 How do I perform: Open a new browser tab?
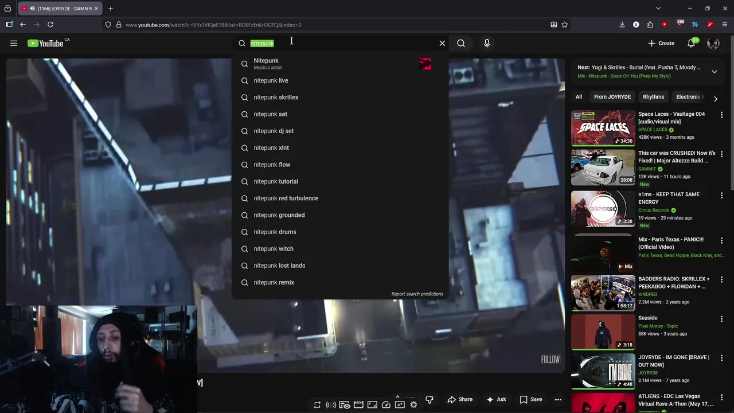pos(111,9)
